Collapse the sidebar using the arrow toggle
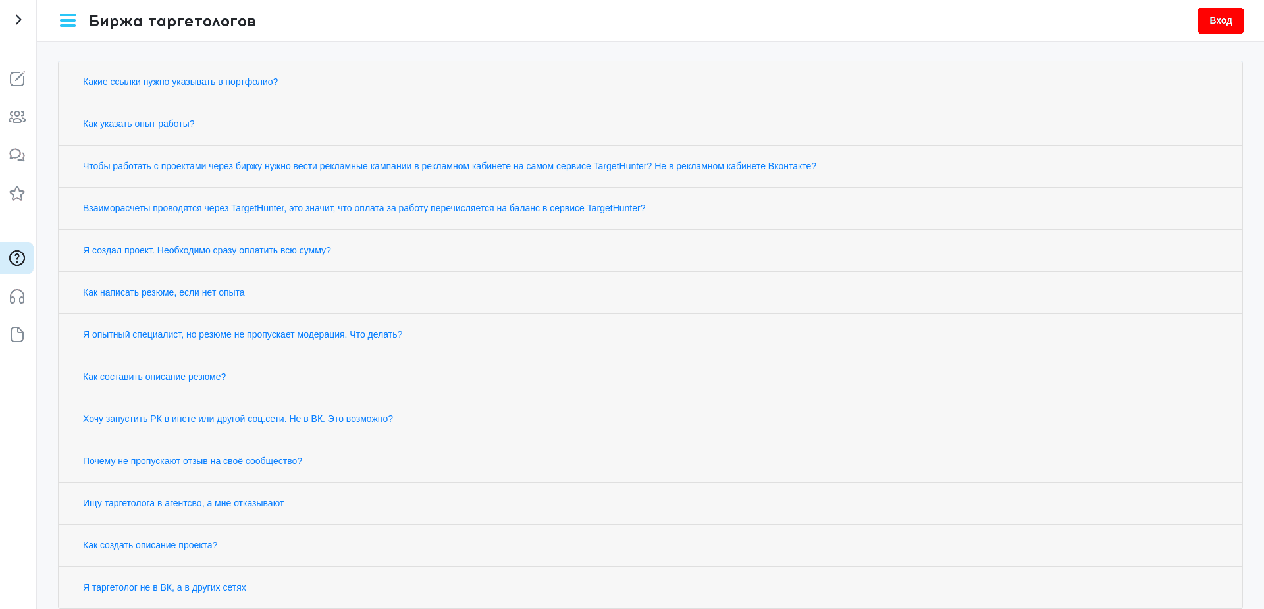The height and width of the screenshot is (609, 1264). tap(17, 20)
